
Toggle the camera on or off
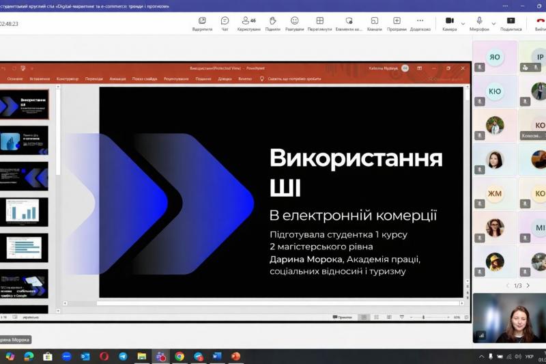click(448, 21)
